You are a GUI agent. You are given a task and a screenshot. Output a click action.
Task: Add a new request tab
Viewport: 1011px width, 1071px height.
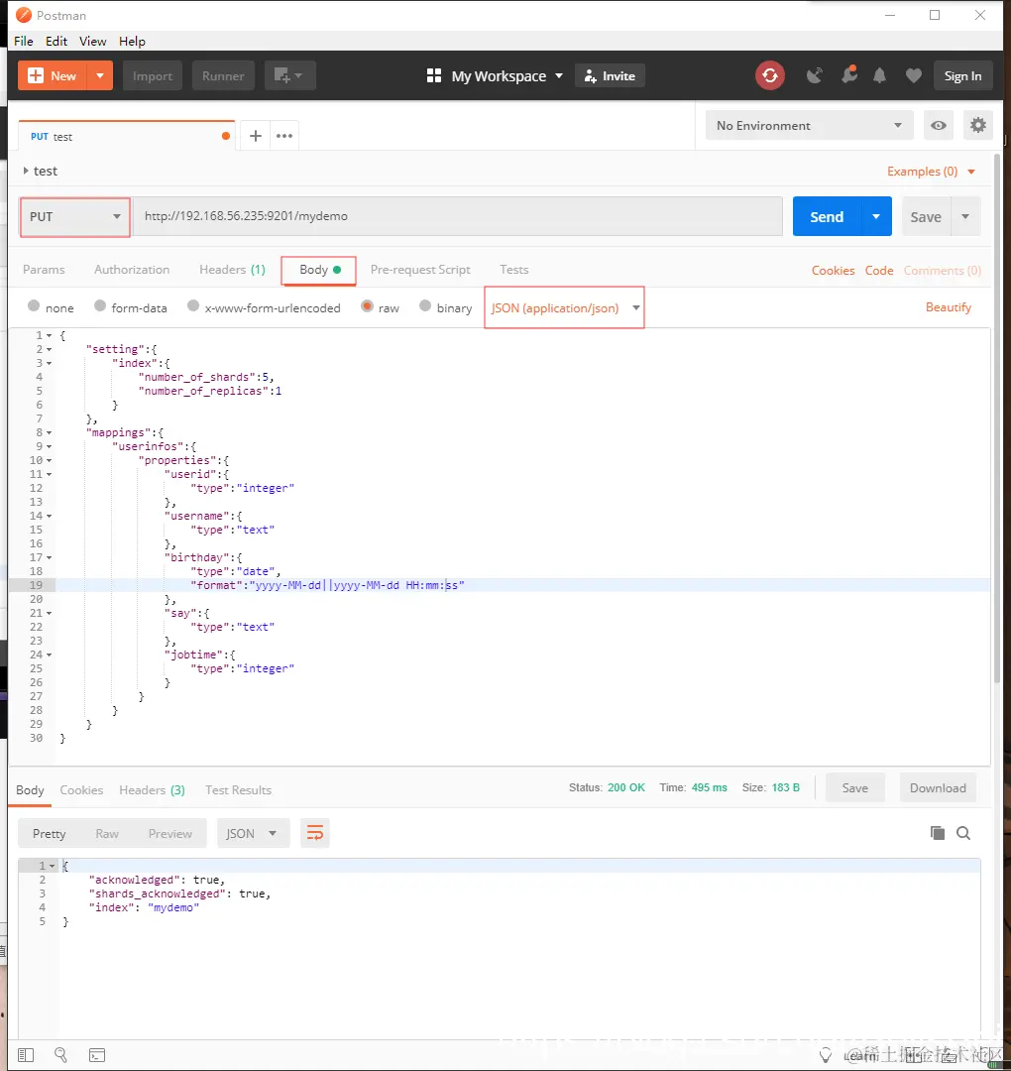pyautogui.click(x=256, y=136)
